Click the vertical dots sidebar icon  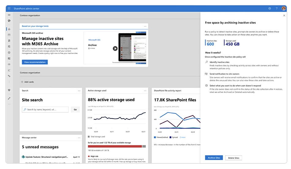(9, 82)
